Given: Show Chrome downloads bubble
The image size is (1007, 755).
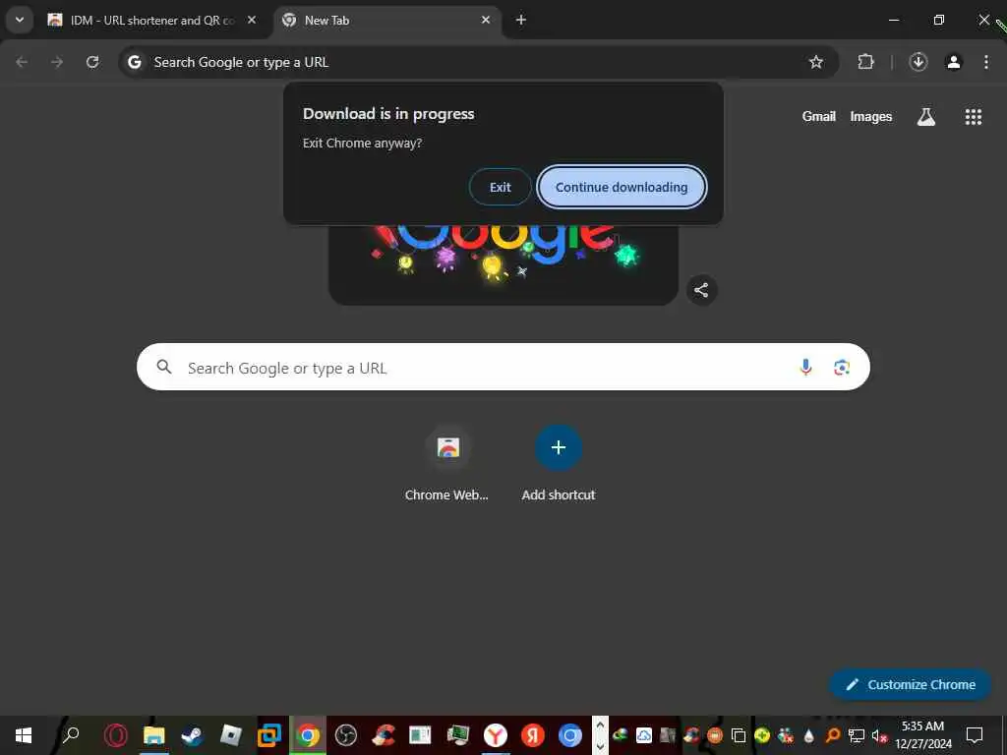Looking at the screenshot, I should (x=918, y=62).
